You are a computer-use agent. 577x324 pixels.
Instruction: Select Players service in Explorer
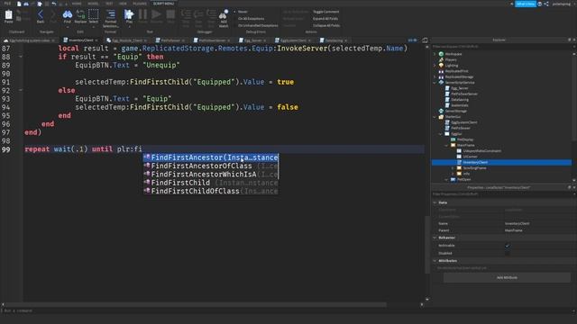tap(451, 60)
